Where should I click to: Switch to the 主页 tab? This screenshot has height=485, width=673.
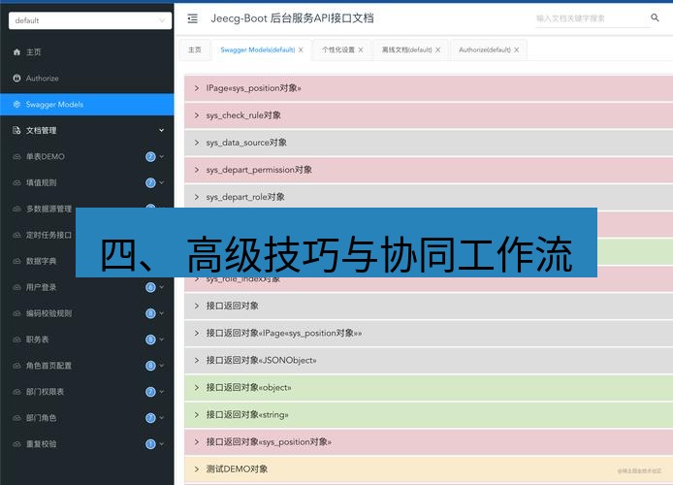(195, 49)
